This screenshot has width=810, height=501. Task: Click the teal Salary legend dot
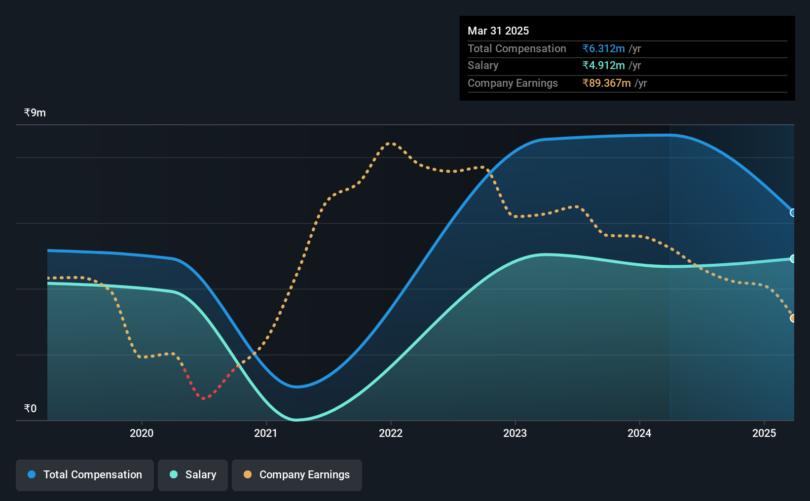[174, 474]
